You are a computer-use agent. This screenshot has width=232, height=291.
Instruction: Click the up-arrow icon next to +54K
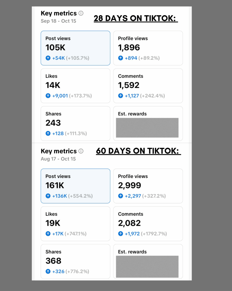point(48,58)
